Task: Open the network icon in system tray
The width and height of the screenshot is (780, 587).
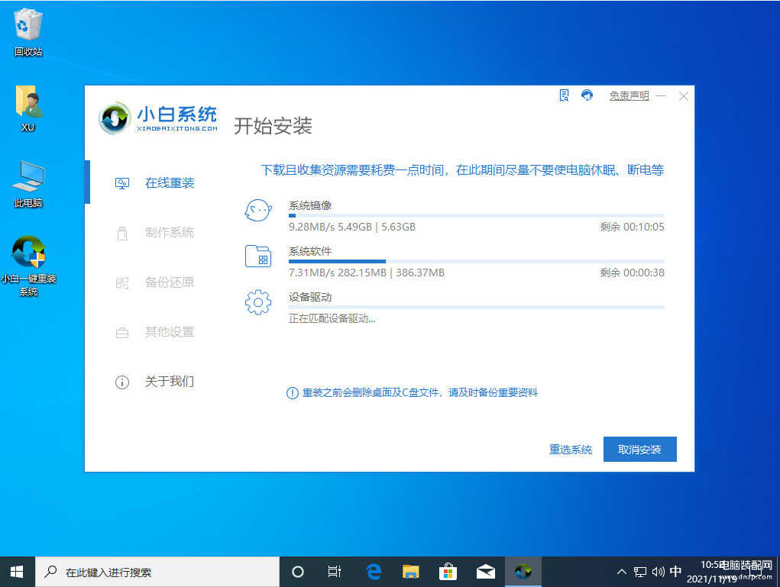Action: click(x=640, y=572)
